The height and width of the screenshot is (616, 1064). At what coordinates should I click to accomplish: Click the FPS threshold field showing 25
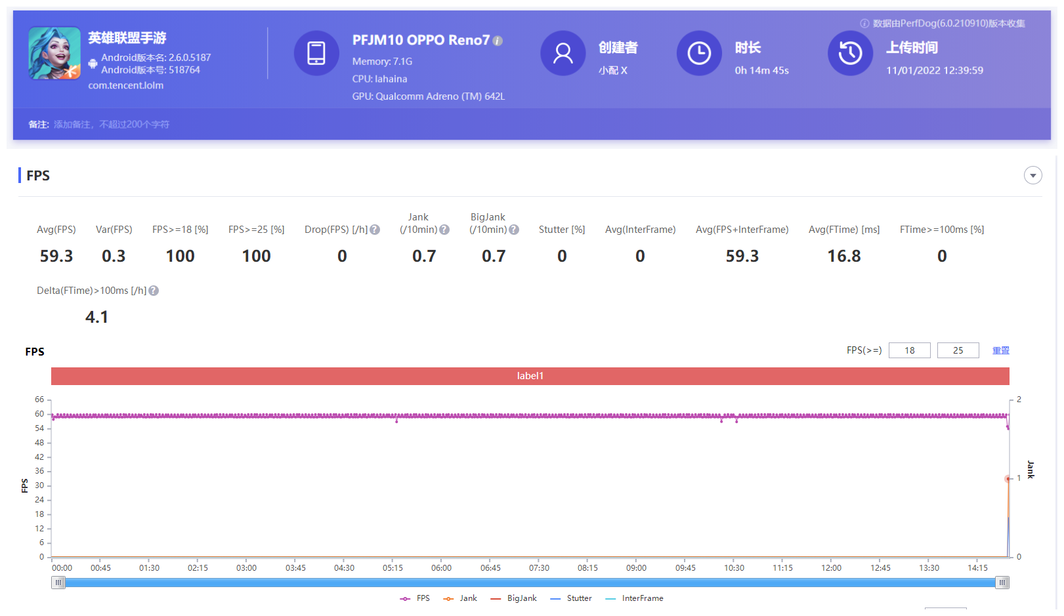(x=958, y=350)
